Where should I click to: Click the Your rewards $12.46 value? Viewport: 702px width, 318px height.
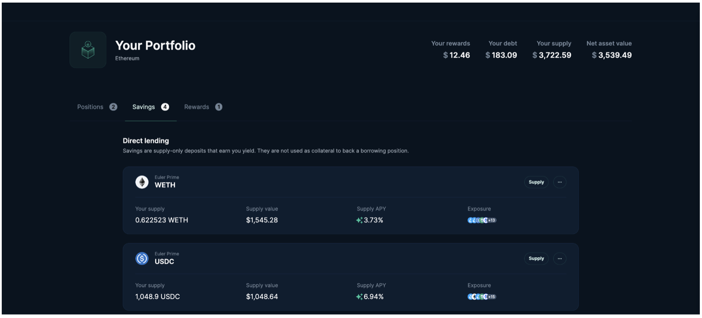[x=457, y=55]
